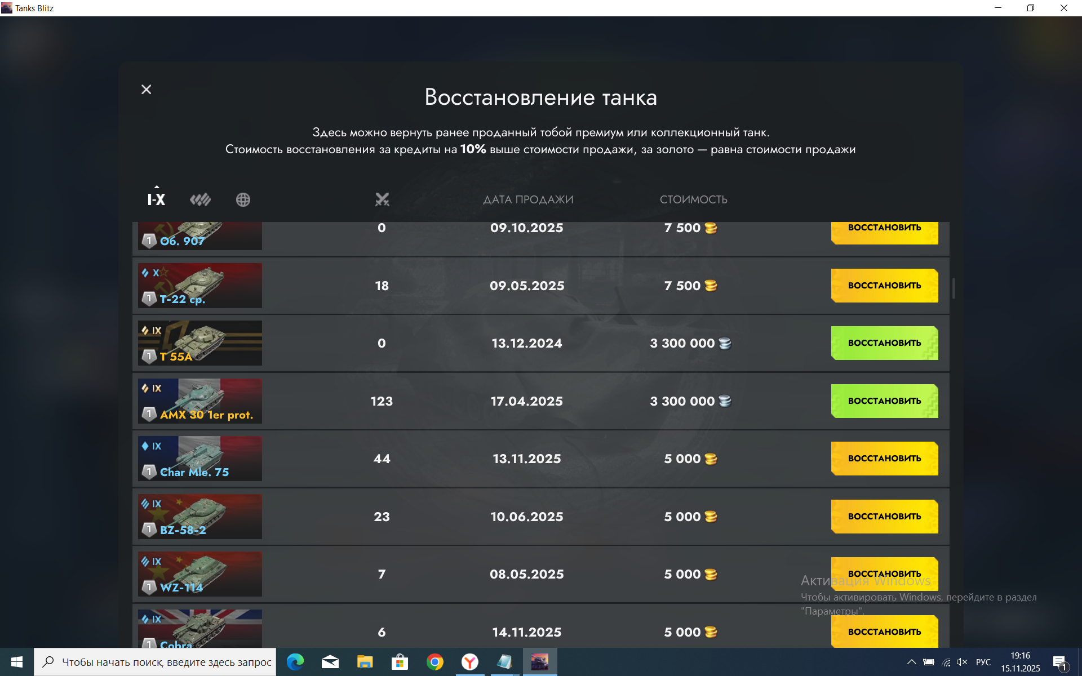This screenshot has width=1082, height=676.
Task: Restore T 55A for 3 300 000 credits
Action: click(884, 343)
